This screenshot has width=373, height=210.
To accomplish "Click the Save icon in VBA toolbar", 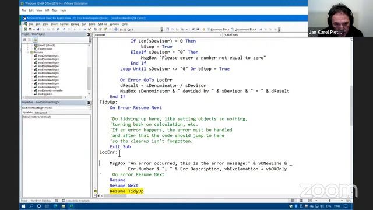I will (37, 29).
